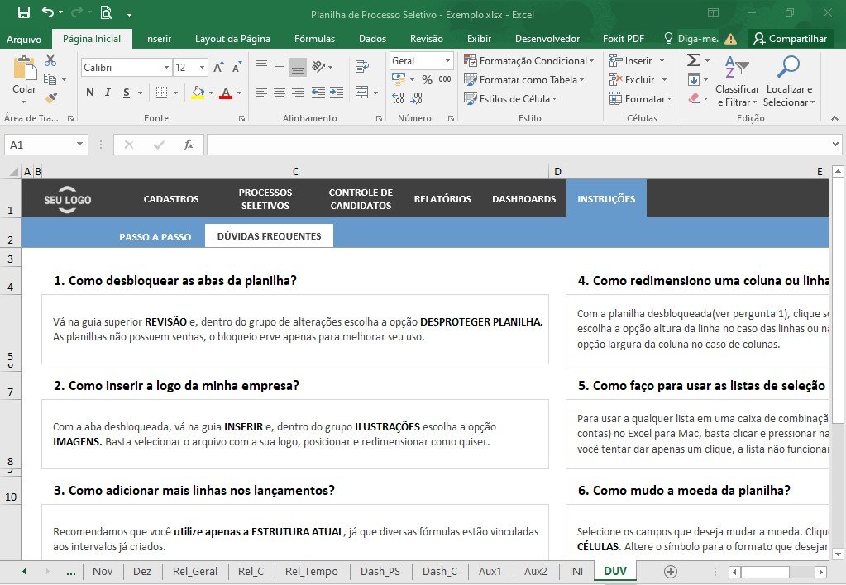Select the Format Painter brush
The image size is (846, 585).
tap(50, 98)
